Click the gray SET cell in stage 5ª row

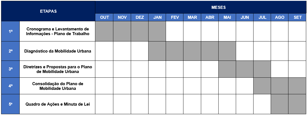pyautogui.click(x=297, y=104)
